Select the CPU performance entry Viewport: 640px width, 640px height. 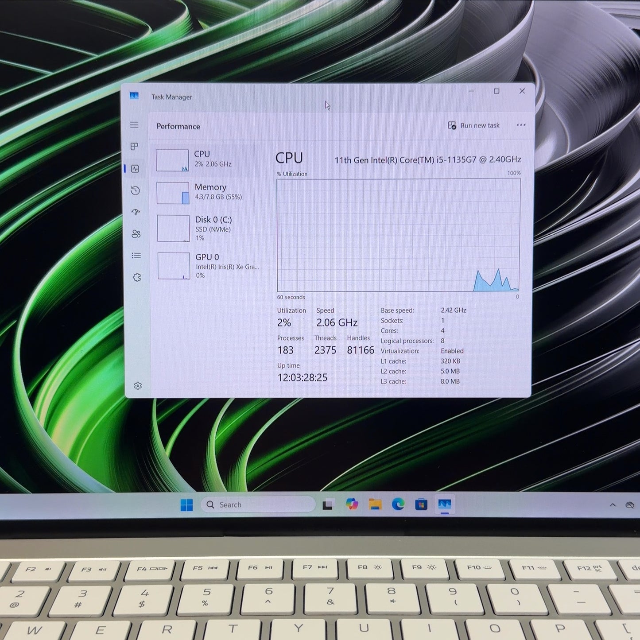207,160
